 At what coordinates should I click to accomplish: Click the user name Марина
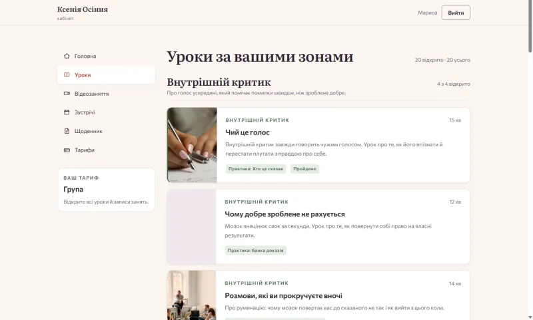coord(427,13)
